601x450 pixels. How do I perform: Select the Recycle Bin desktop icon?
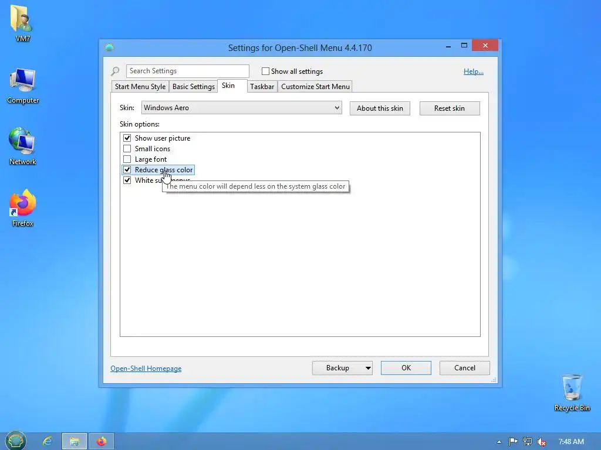click(572, 393)
